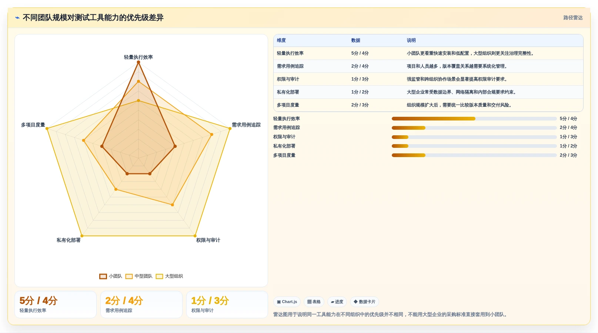Click the 权限与审计 radar axis label
This screenshot has height=333, width=598.
coord(208,240)
